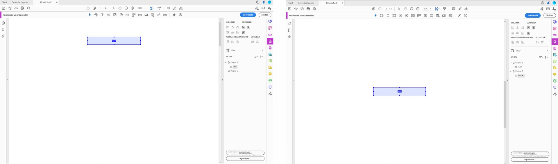Select signature field tool in right window

point(444,15)
